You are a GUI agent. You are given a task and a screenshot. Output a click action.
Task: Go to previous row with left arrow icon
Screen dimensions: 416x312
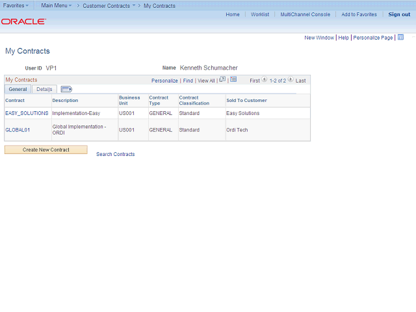pyautogui.click(x=265, y=79)
